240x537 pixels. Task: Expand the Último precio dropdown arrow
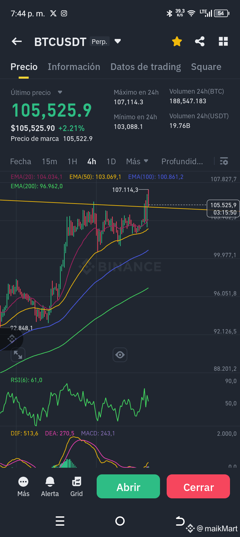tap(60, 92)
